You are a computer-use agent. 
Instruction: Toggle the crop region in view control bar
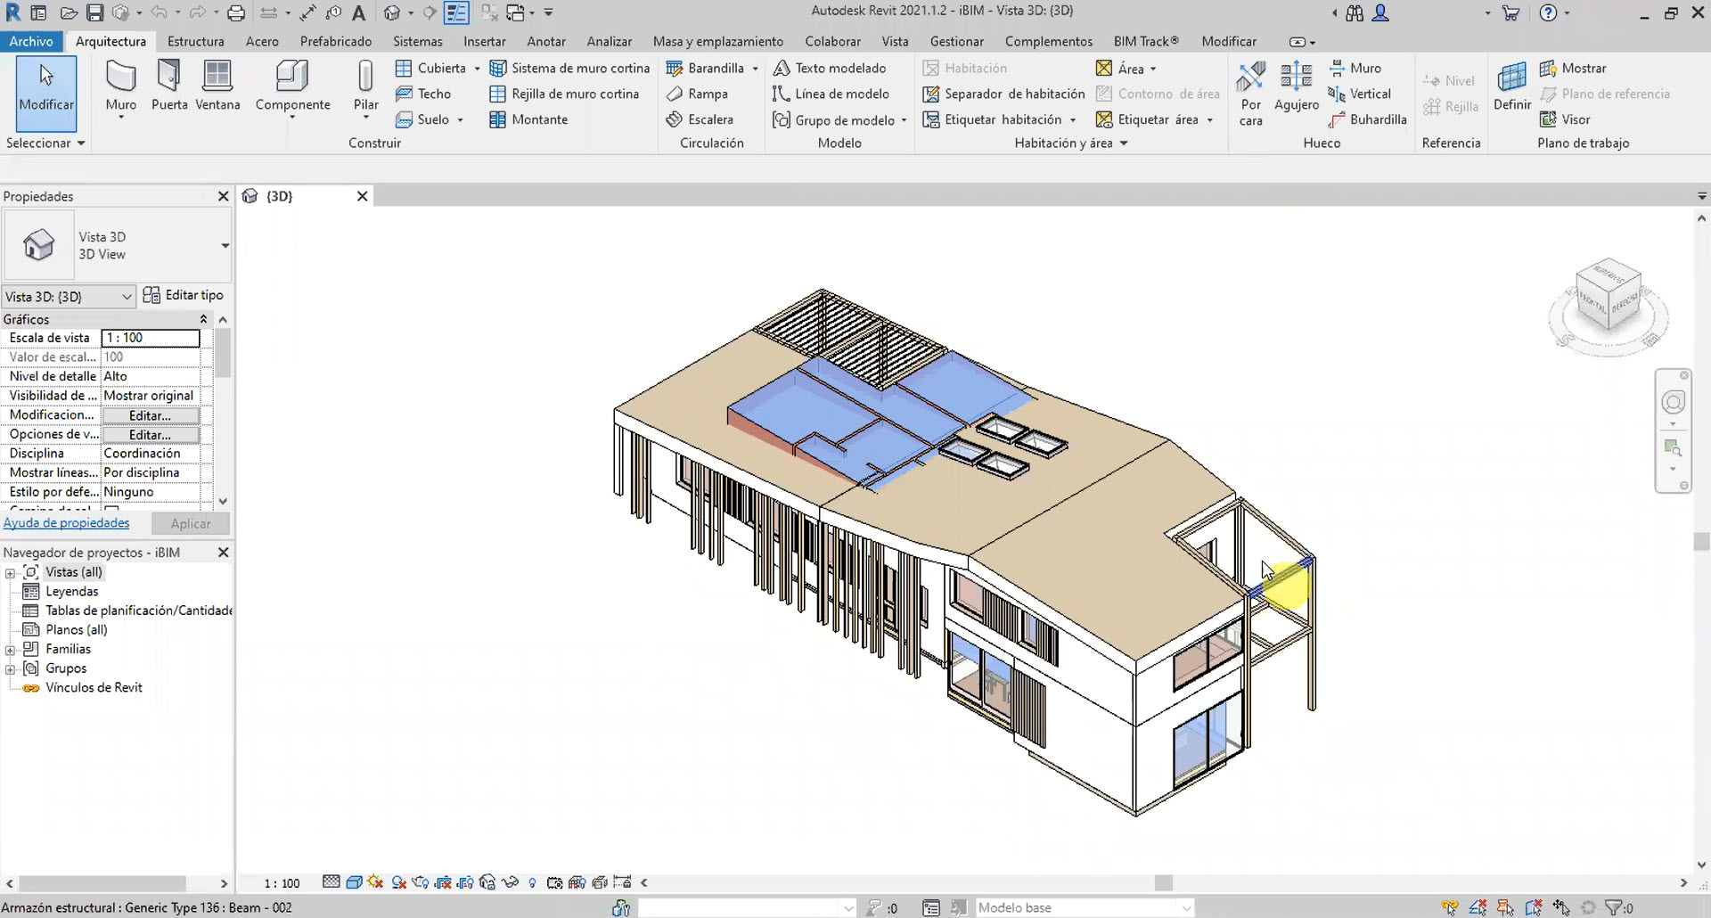(443, 882)
